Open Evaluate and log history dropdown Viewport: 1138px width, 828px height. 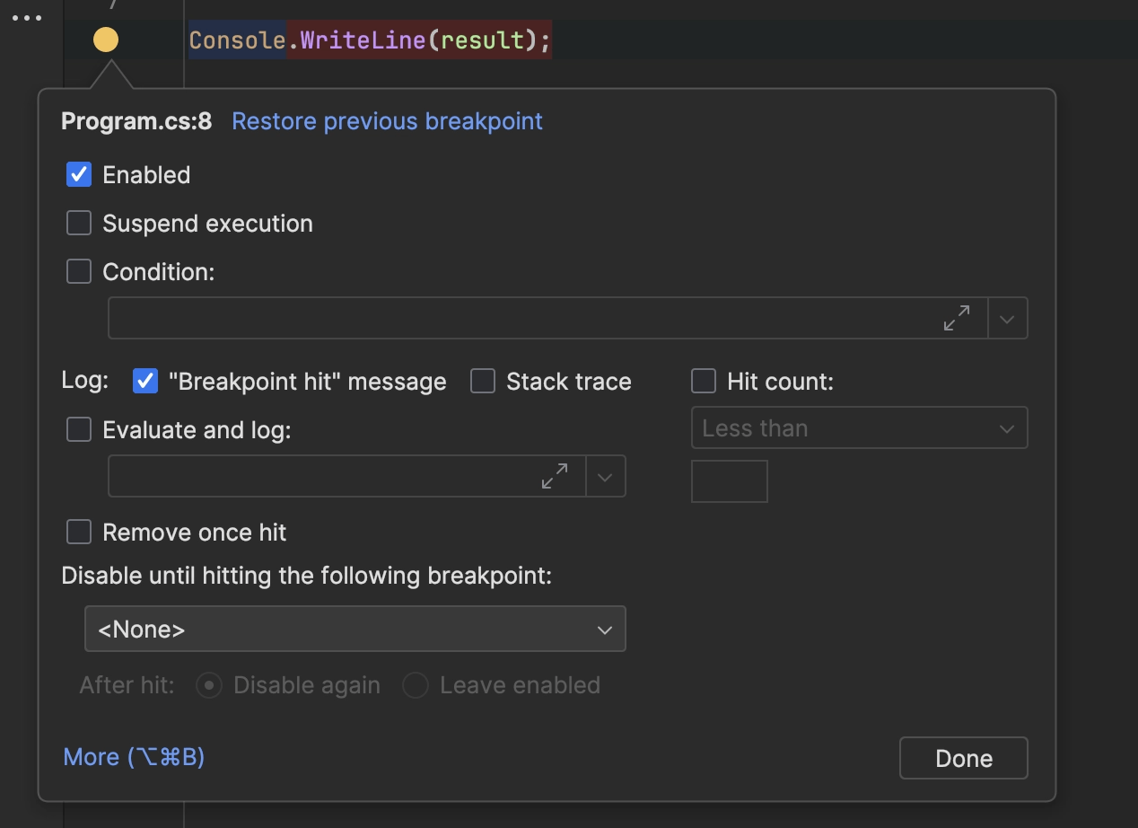606,477
